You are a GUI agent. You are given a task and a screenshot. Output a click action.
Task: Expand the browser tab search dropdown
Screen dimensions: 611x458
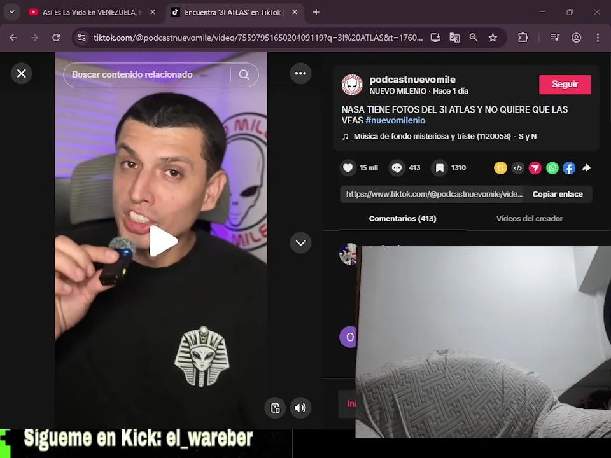(12, 12)
